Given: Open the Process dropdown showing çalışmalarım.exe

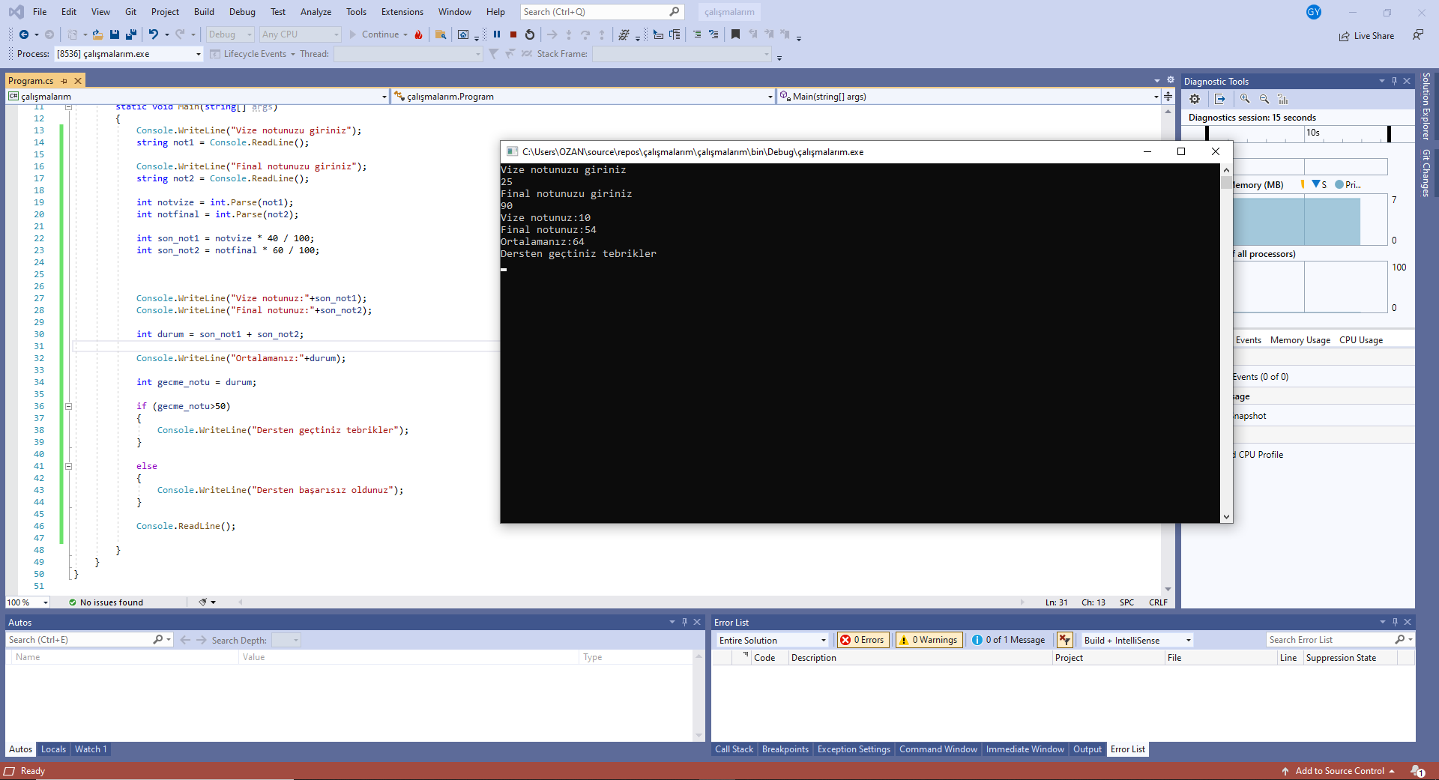Looking at the screenshot, I should pos(129,54).
